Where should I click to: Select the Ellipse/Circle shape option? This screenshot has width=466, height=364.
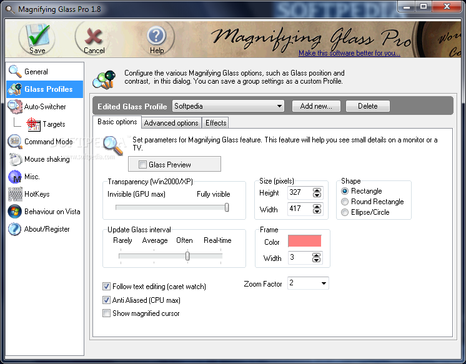pyautogui.click(x=345, y=212)
